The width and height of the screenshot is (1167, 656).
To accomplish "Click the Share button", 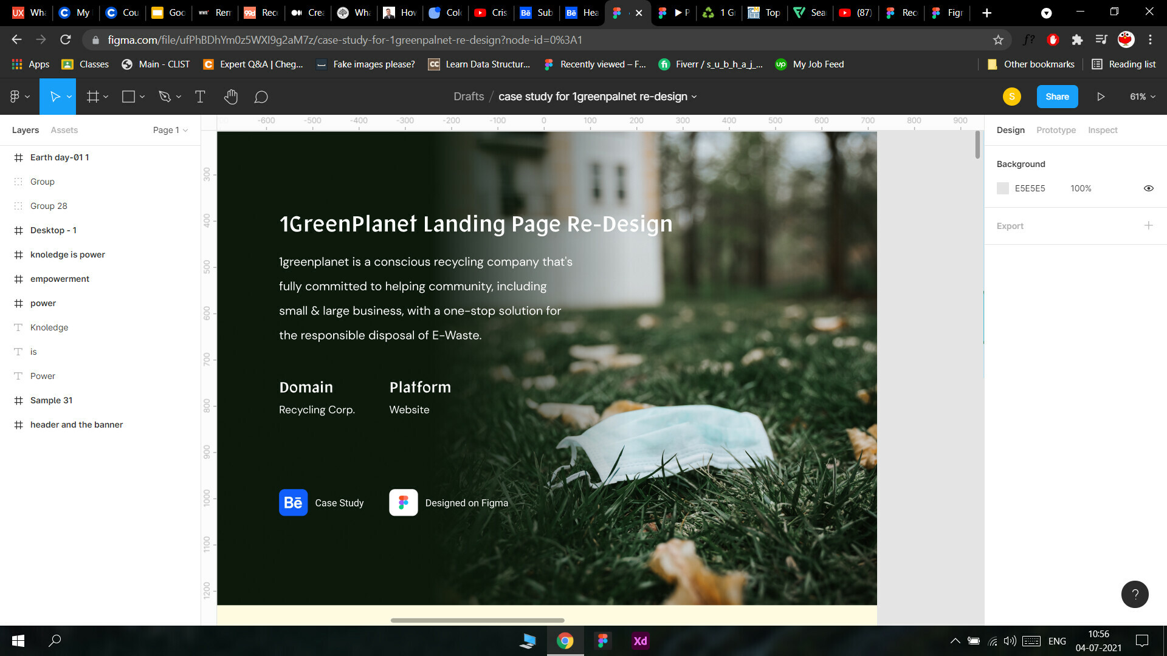I will (1057, 96).
